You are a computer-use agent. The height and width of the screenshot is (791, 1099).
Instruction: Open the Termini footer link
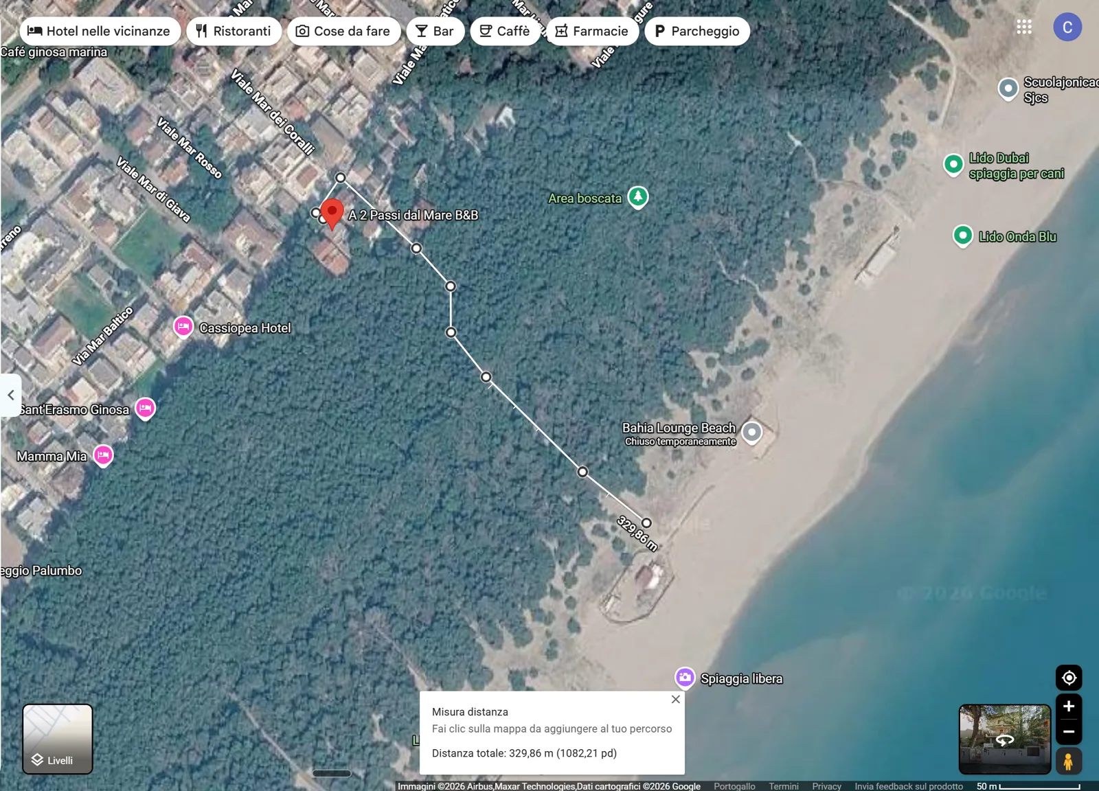click(784, 786)
